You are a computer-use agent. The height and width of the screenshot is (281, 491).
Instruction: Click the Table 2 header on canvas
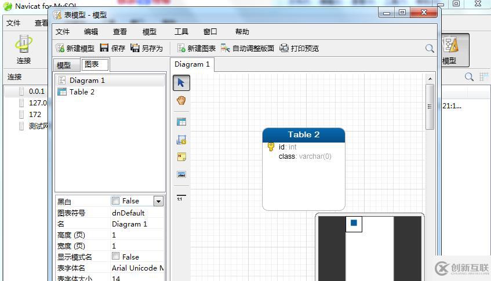(x=304, y=134)
